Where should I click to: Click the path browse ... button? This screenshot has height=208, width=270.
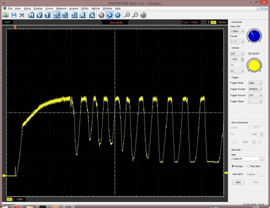click(262, 159)
